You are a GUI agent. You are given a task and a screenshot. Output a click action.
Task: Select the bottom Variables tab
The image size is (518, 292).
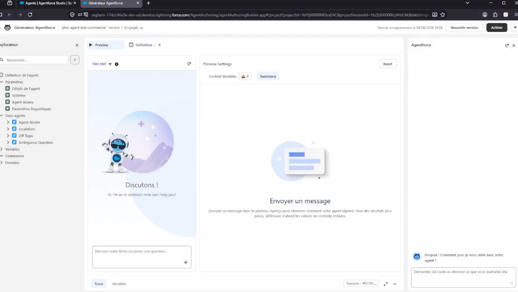point(119,284)
